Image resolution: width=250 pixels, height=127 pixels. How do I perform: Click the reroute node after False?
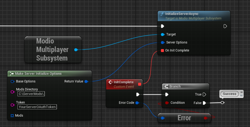point(222,103)
